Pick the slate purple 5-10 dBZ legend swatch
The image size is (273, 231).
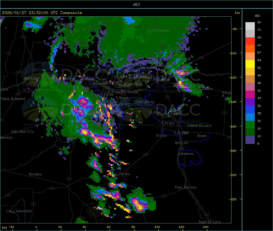tap(250, 140)
